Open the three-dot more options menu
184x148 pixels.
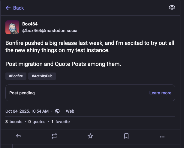162,137
